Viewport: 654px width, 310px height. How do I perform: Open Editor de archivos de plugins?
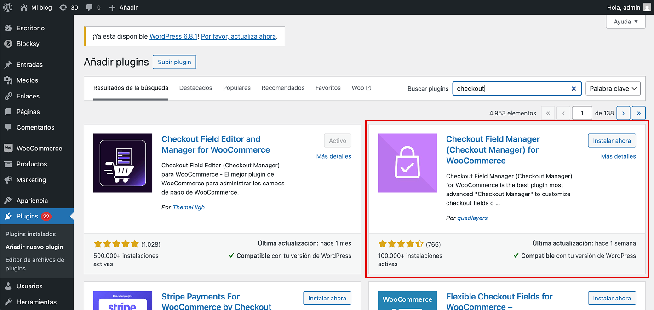tap(35, 264)
